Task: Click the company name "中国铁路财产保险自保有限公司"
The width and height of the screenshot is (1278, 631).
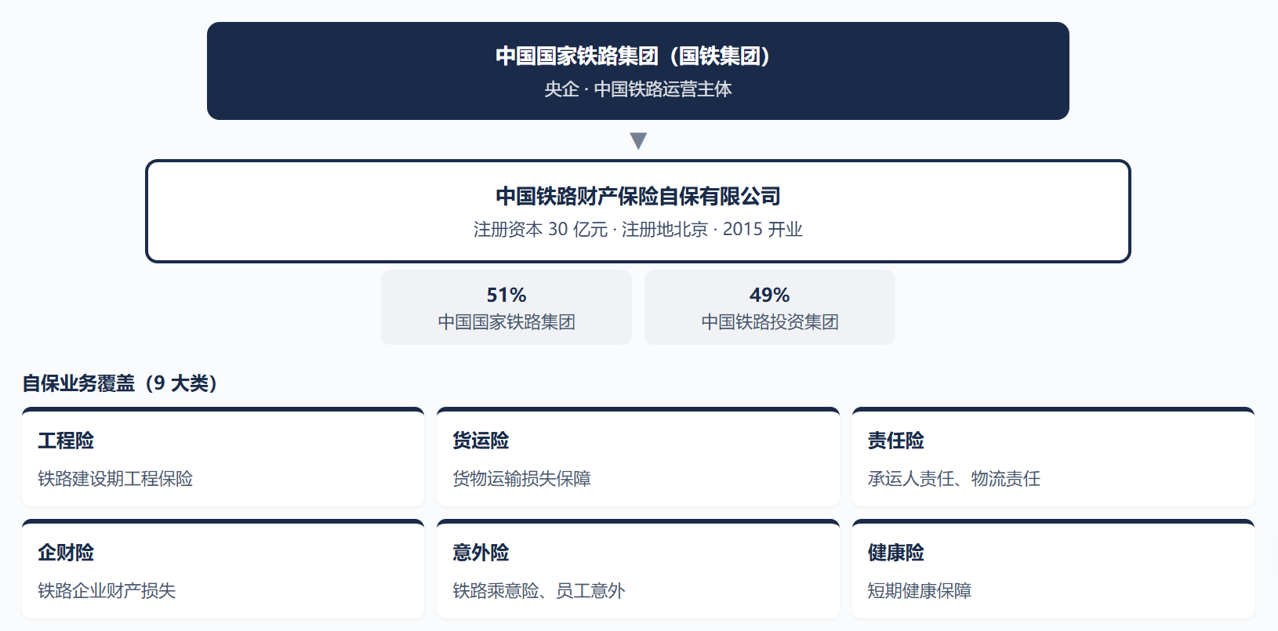Action: (638, 196)
